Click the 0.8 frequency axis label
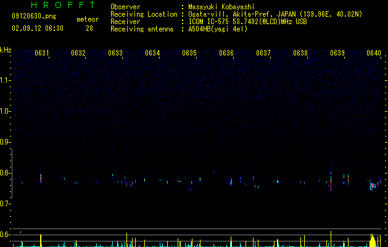 click(4, 173)
